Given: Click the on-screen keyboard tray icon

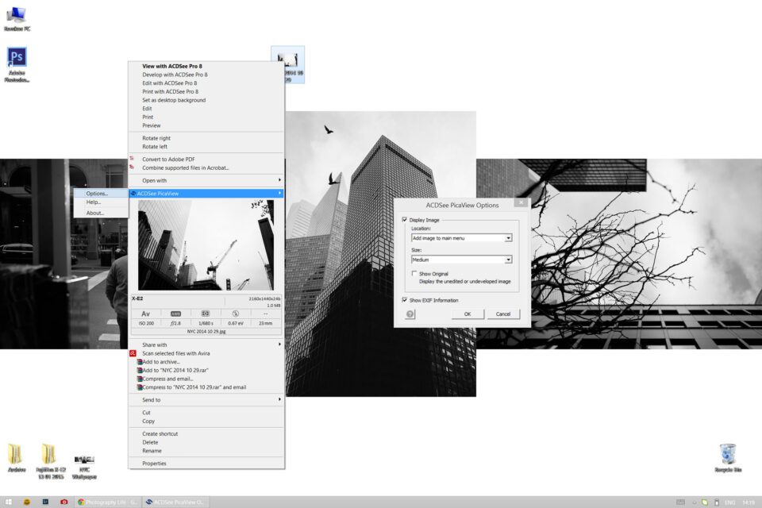Looking at the screenshot, I should [x=680, y=502].
